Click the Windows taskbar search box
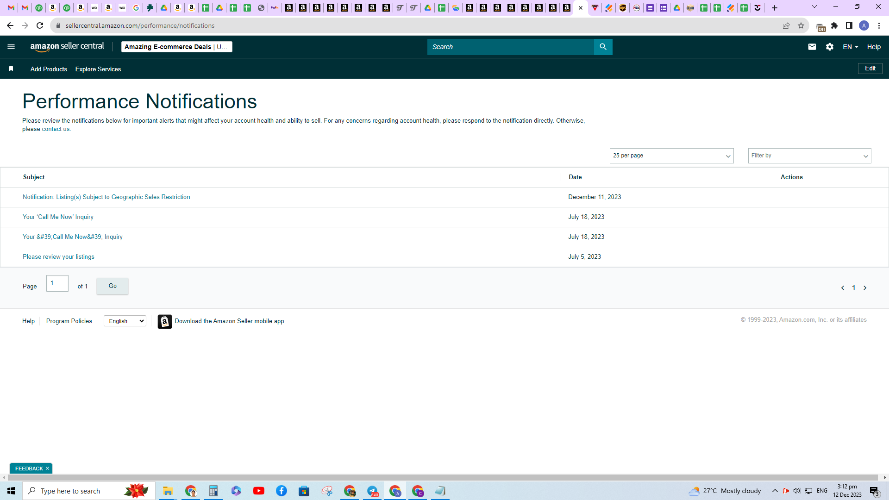 (89, 491)
